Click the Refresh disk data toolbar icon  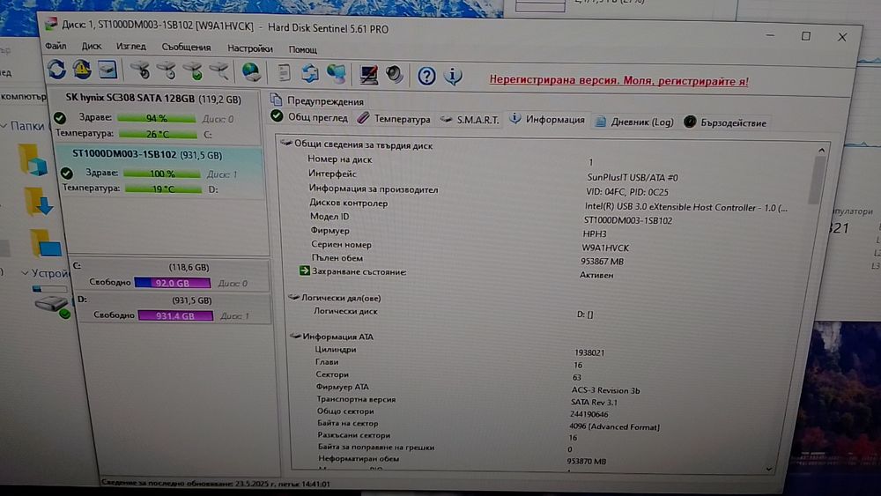click(56, 70)
